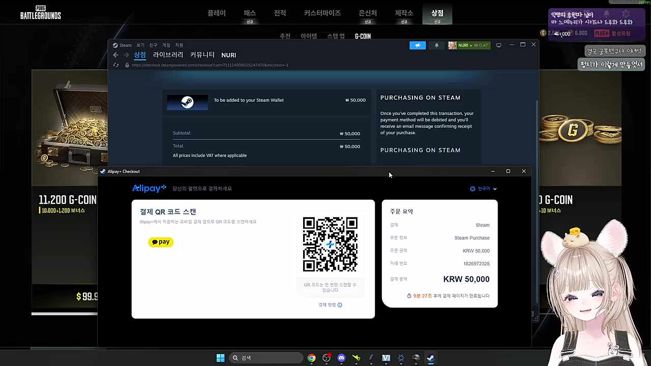Image resolution: width=651 pixels, height=366 pixels.
Task: Click the ₩ 50,000 Total value in Steam
Action: [x=350, y=146]
